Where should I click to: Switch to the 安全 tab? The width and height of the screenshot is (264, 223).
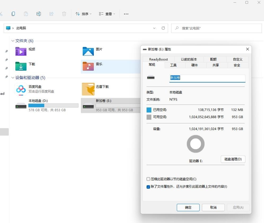237,65
